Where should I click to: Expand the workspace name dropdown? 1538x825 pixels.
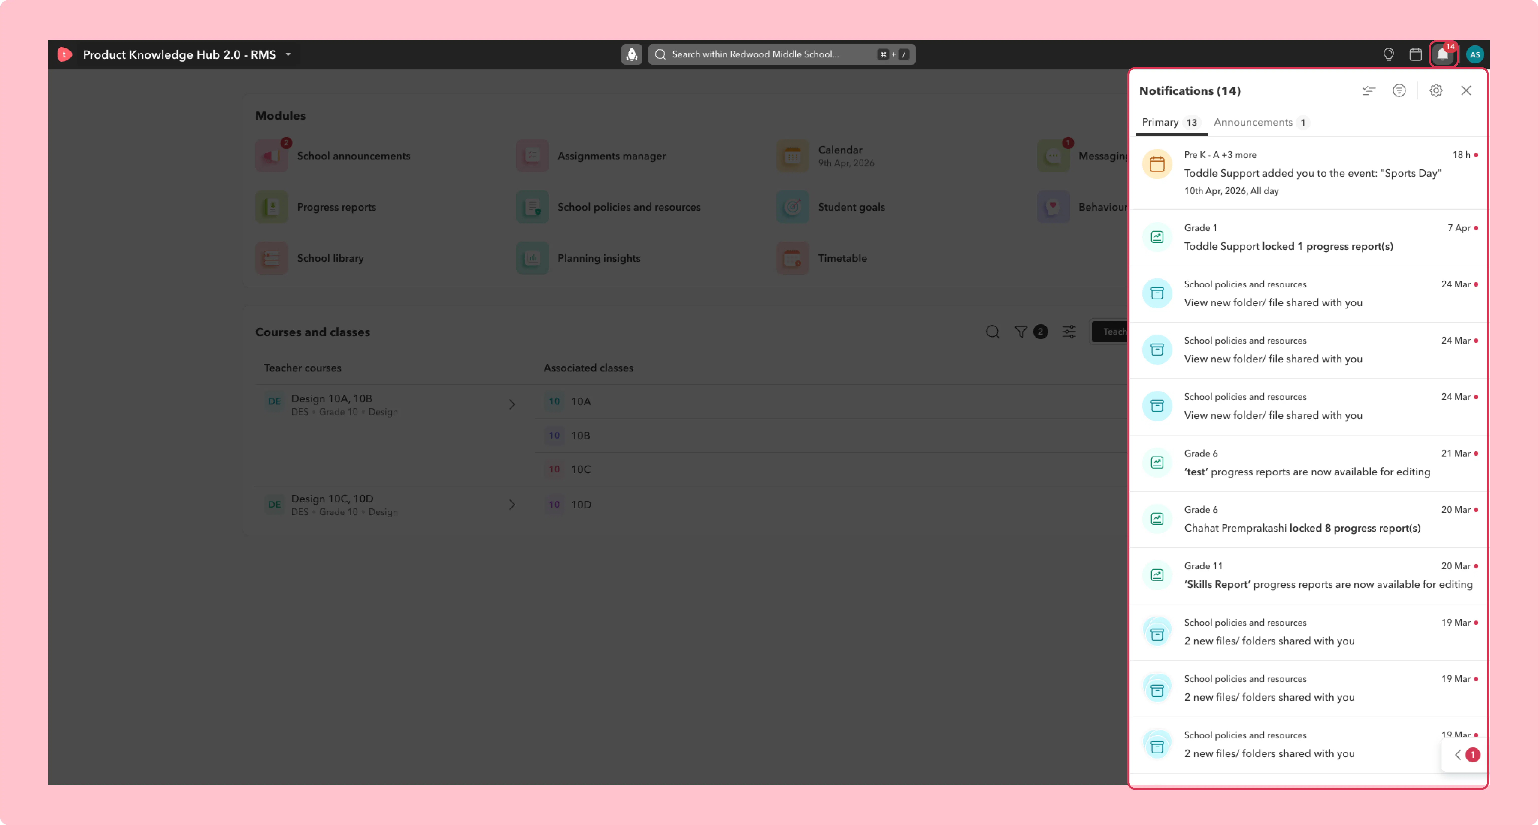(x=288, y=54)
